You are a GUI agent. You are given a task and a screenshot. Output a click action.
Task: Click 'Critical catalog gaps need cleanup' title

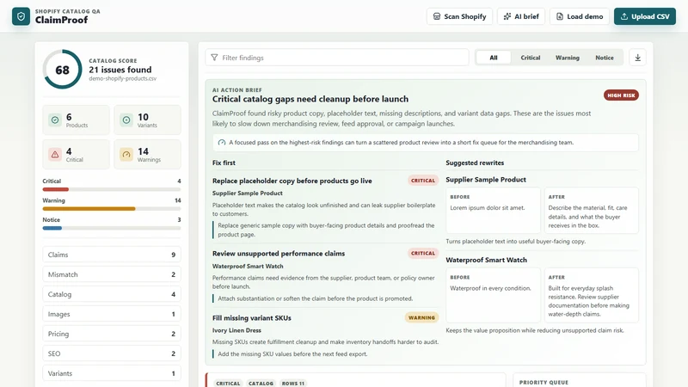[310, 99]
